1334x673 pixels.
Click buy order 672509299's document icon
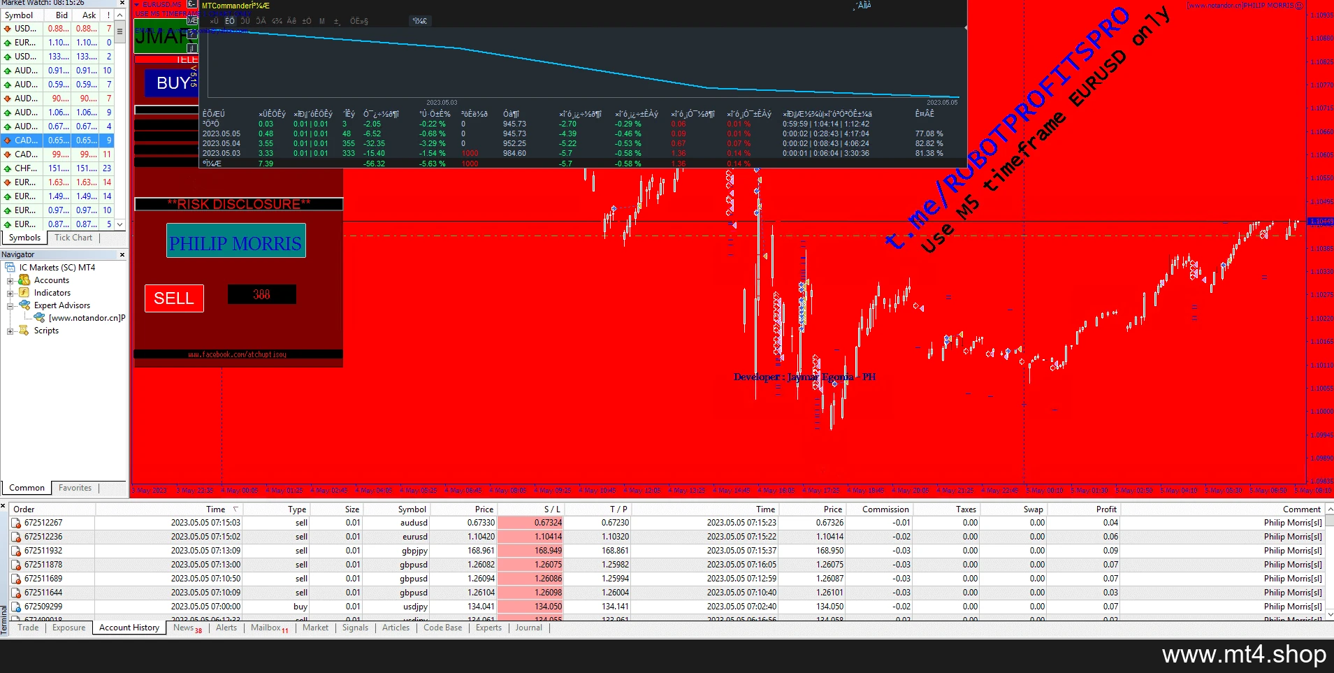[x=16, y=607]
